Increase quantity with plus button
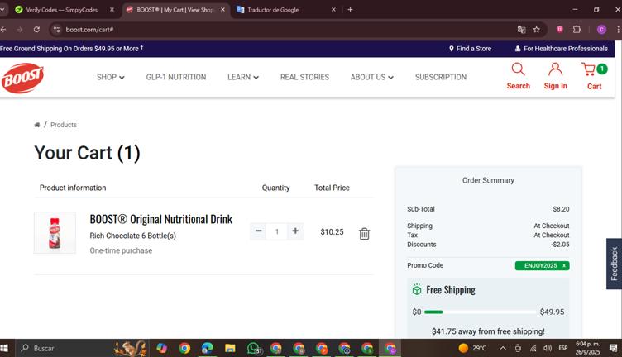The image size is (622, 357). pyautogui.click(x=295, y=231)
